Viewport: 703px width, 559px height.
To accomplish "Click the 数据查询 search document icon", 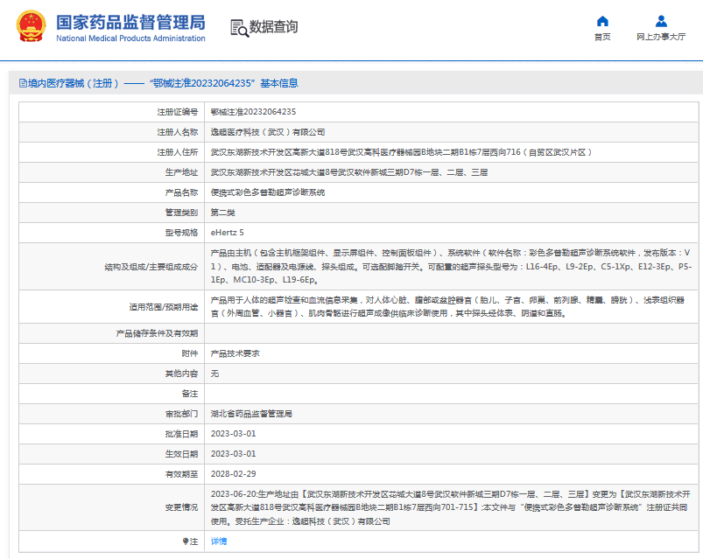I will [x=239, y=28].
